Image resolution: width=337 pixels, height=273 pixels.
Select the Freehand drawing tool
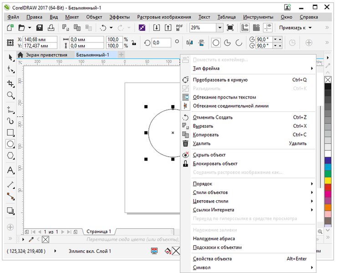[10, 110]
